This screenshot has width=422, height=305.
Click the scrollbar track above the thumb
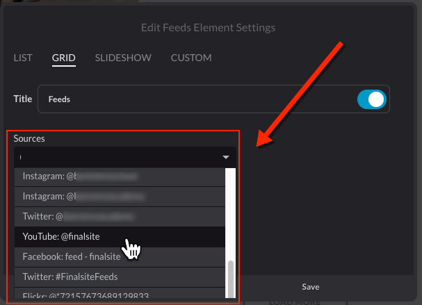[231, 215]
